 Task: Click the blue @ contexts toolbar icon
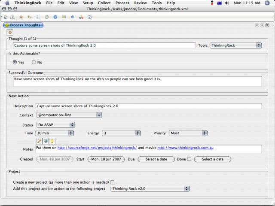(x=73, y=17)
